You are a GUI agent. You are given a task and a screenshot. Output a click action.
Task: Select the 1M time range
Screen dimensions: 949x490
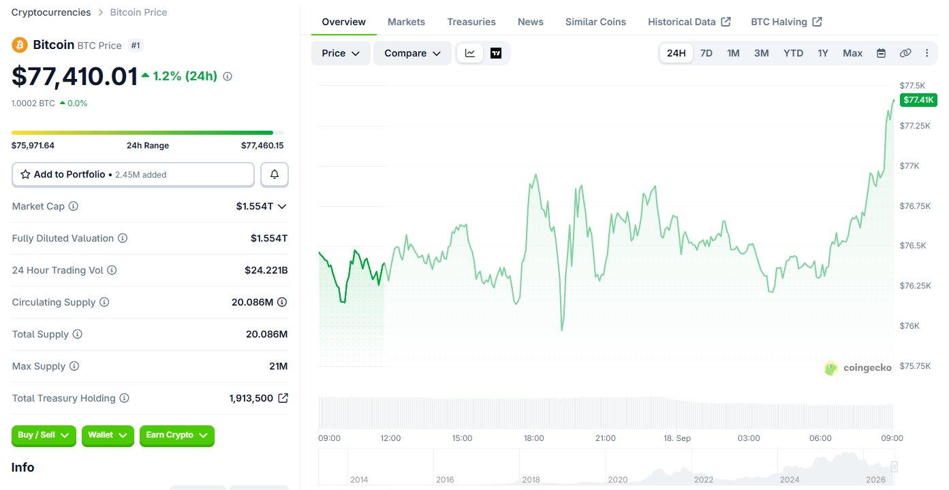[x=733, y=53]
